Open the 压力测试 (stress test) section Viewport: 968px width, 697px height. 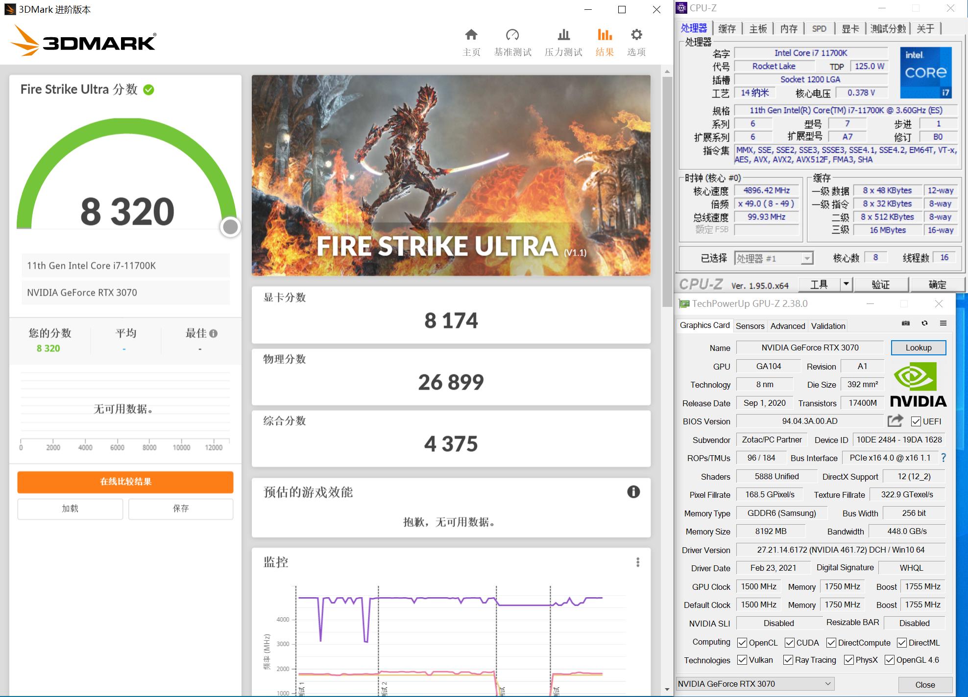tap(563, 42)
